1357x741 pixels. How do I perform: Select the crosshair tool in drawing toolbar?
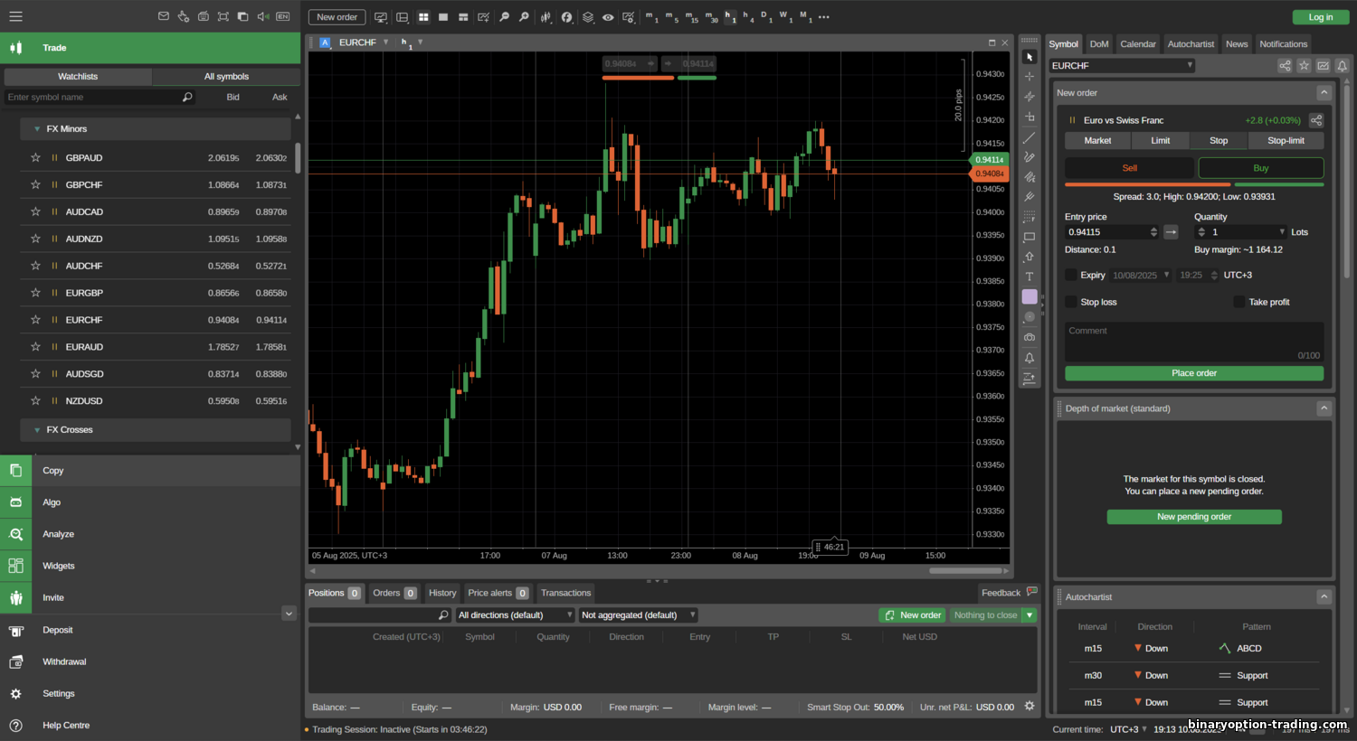[x=1029, y=77]
